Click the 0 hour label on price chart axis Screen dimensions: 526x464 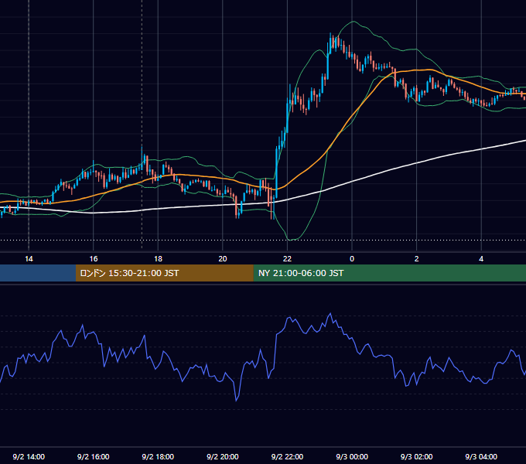click(x=352, y=259)
